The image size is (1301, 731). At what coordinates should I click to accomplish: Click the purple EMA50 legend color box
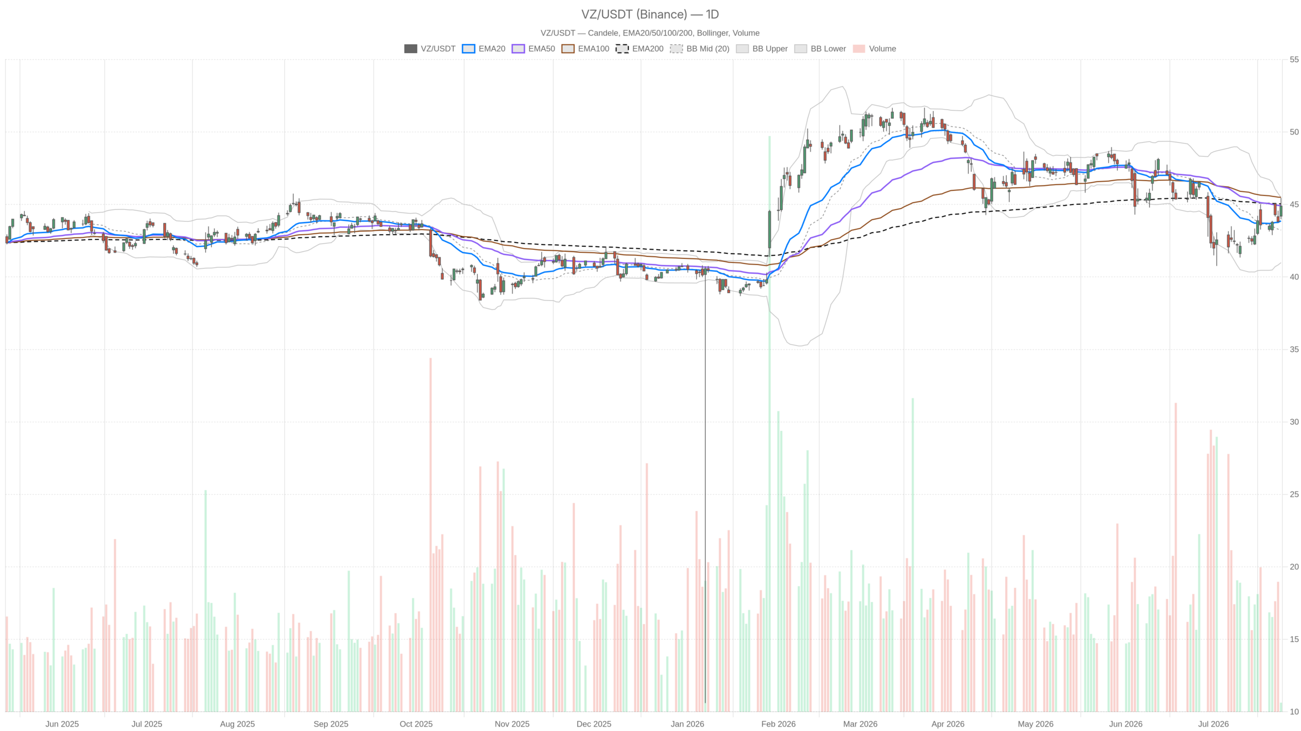click(x=518, y=49)
